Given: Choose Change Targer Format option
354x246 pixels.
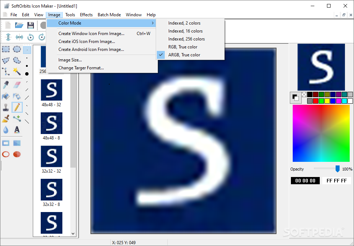Looking at the screenshot, I should [101, 68].
